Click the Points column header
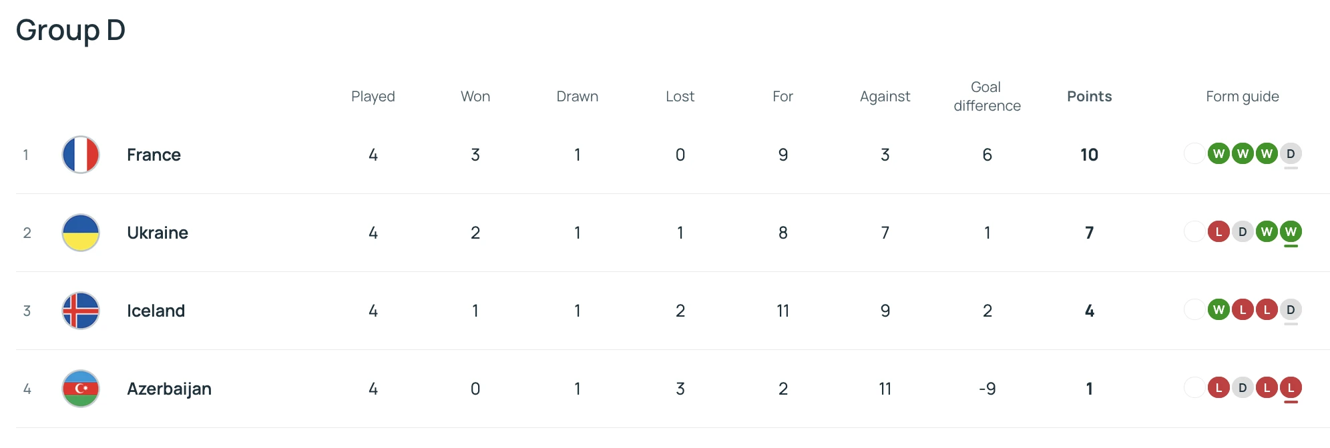Viewport: 1330px width, 448px height. (x=1089, y=97)
